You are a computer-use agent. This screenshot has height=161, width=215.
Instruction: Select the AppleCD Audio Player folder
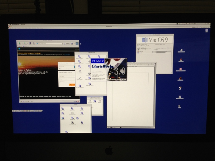click(79, 61)
